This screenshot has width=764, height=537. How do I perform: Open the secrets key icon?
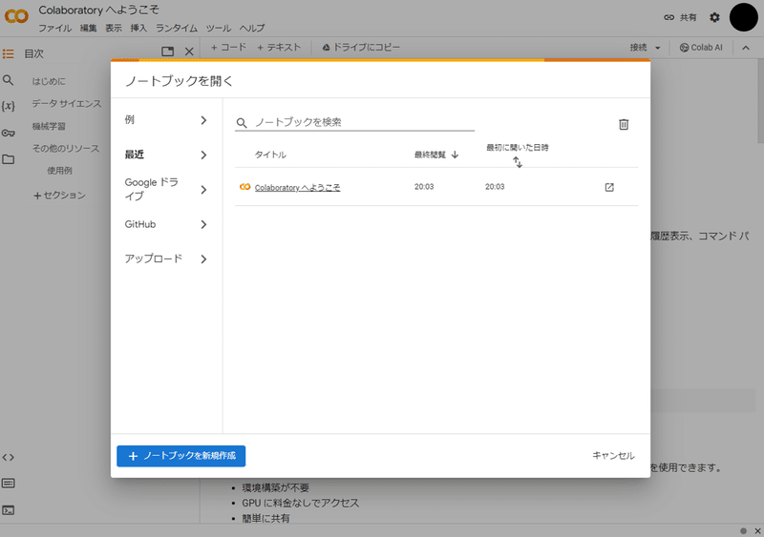pos(9,133)
